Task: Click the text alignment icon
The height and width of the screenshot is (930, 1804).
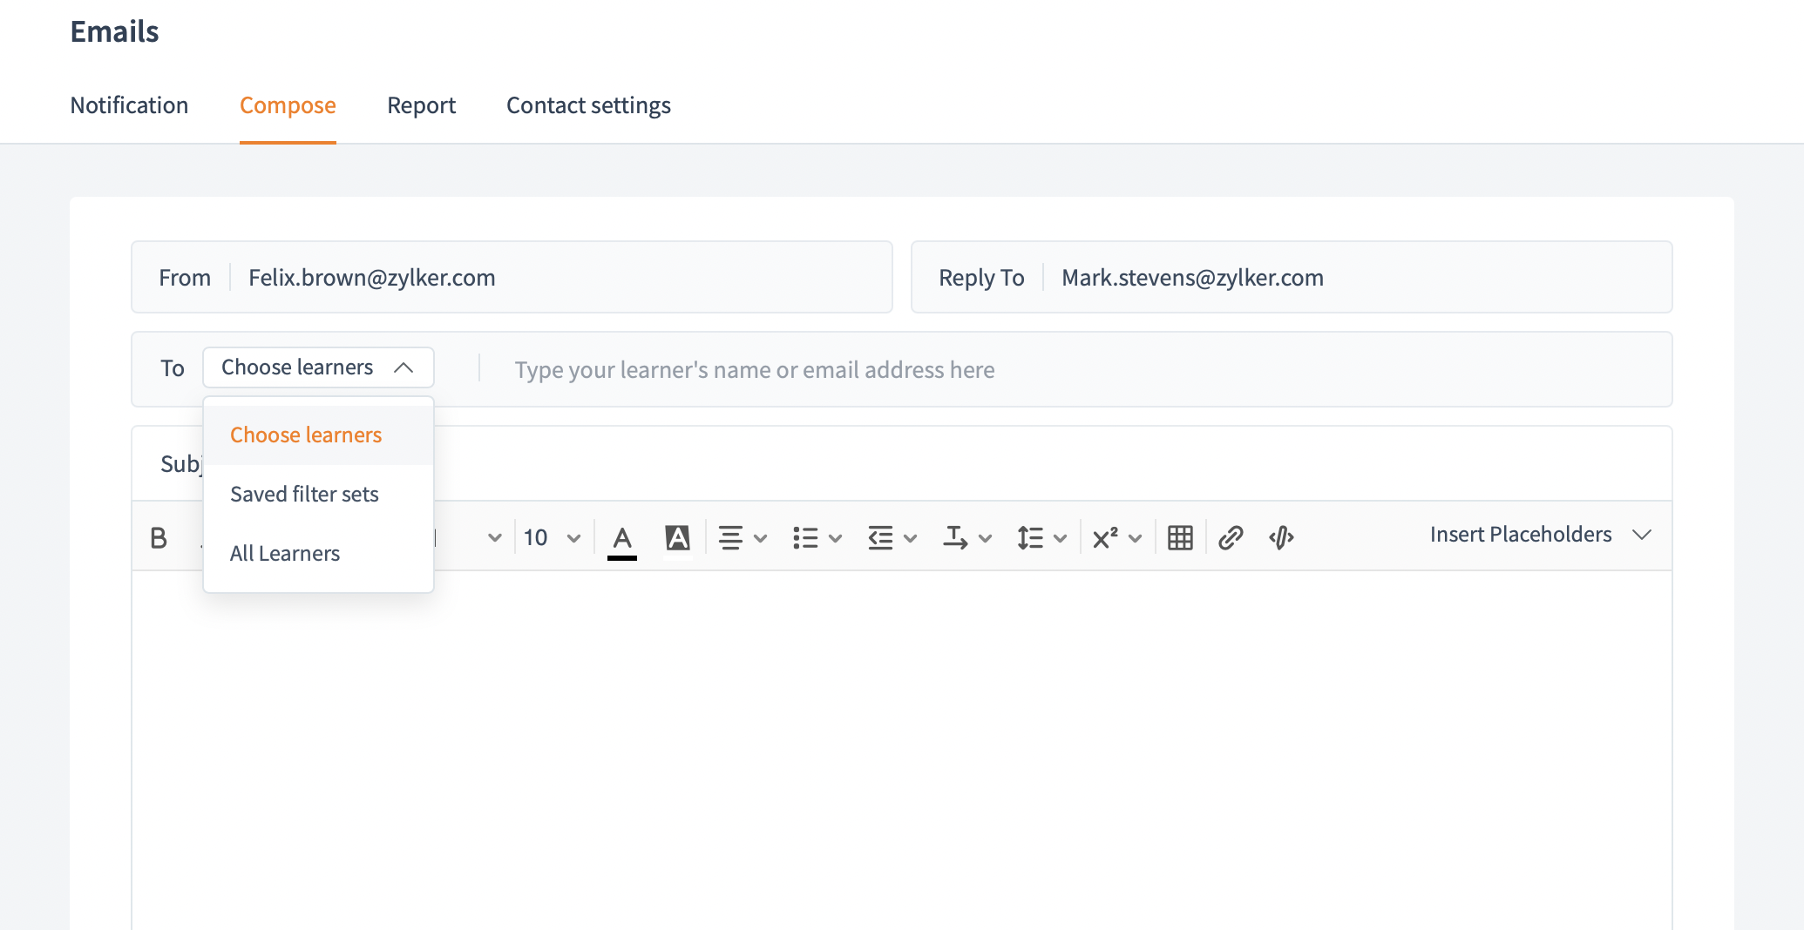Action: pyautogui.click(x=730, y=538)
